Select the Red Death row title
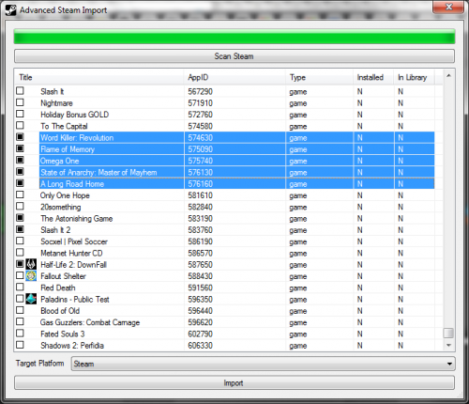The height and width of the screenshot is (404, 469). pyautogui.click(x=58, y=287)
